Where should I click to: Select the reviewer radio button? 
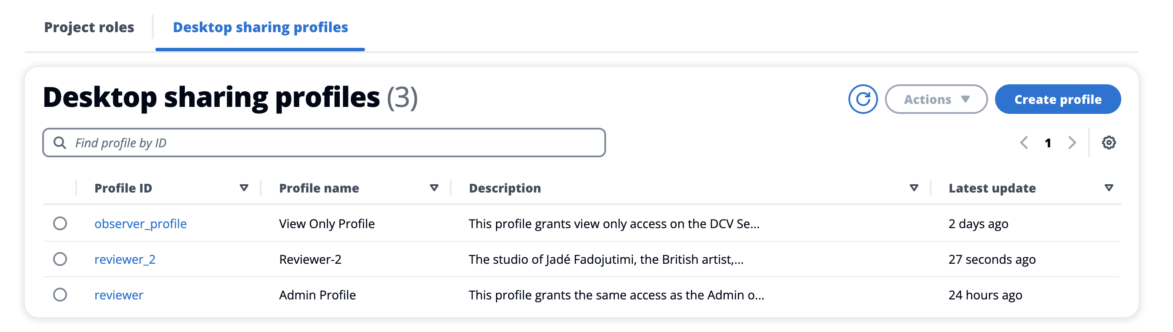click(x=60, y=295)
